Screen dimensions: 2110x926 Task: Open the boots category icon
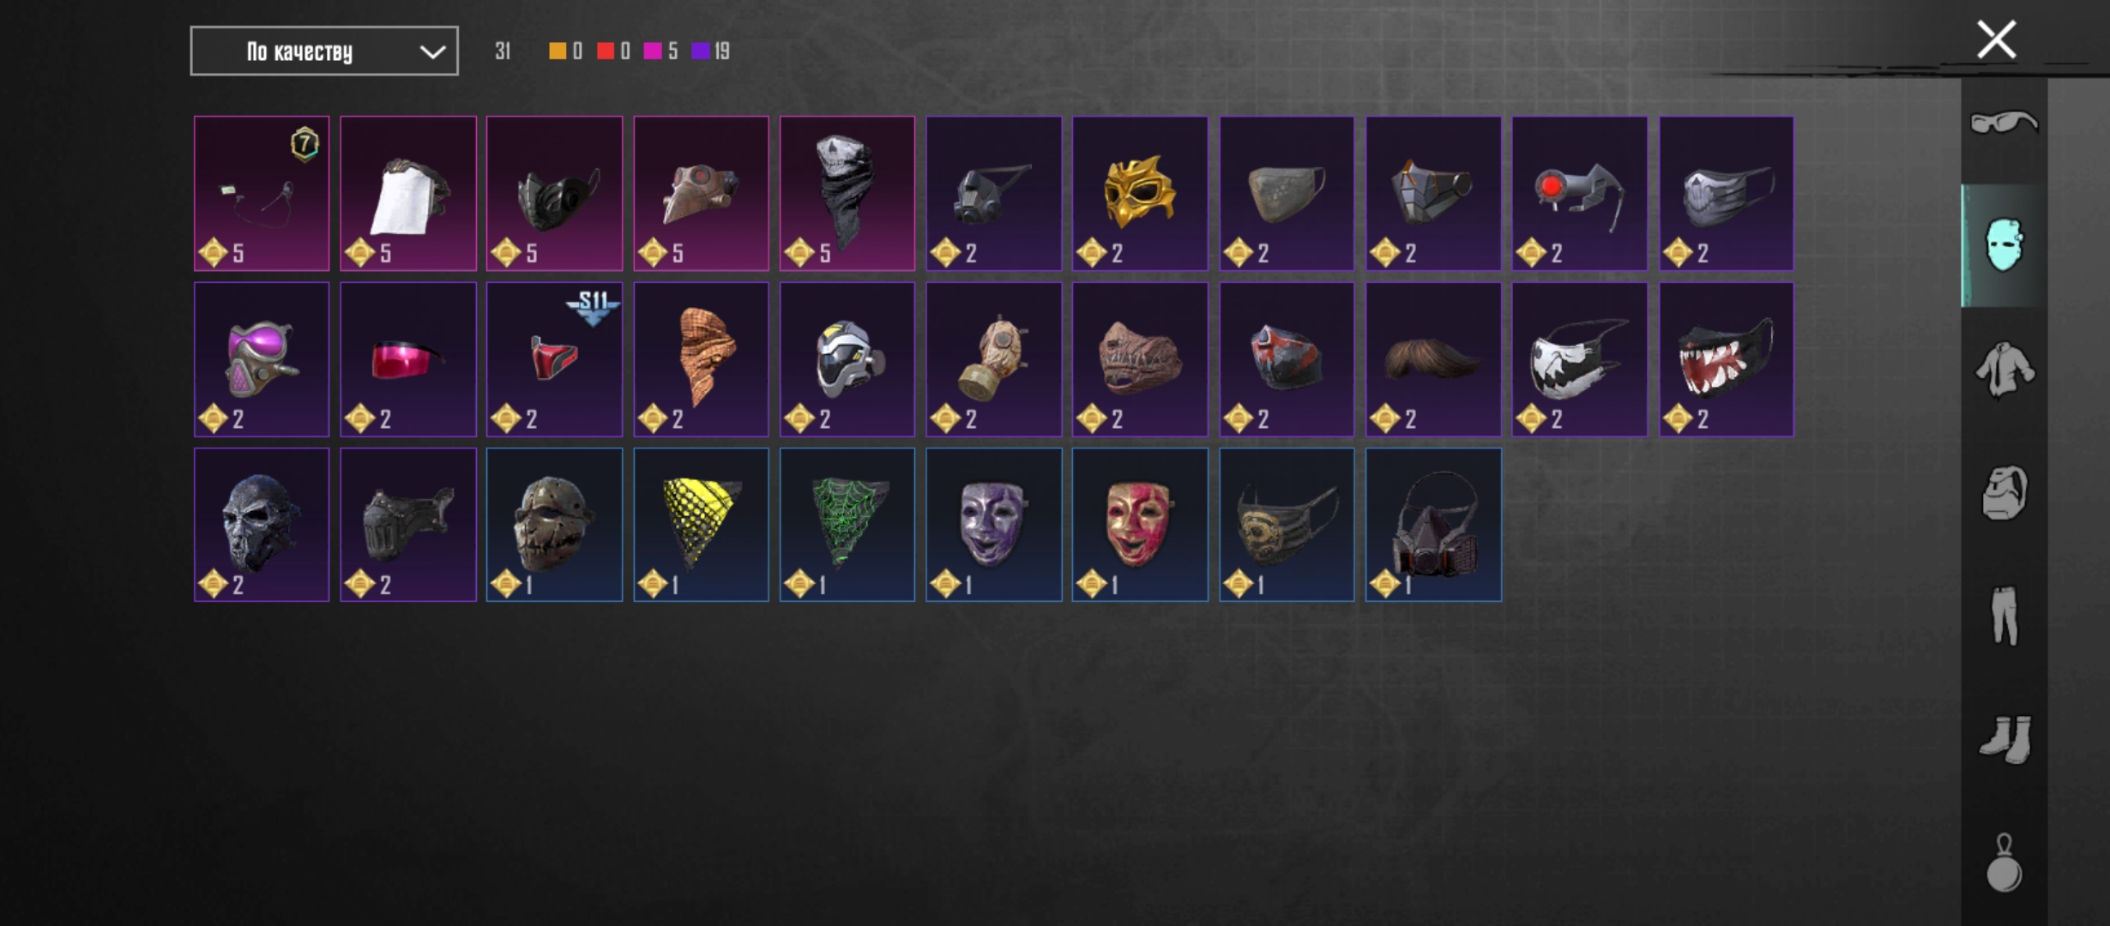pyautogui.click(x=2005, y=738)
